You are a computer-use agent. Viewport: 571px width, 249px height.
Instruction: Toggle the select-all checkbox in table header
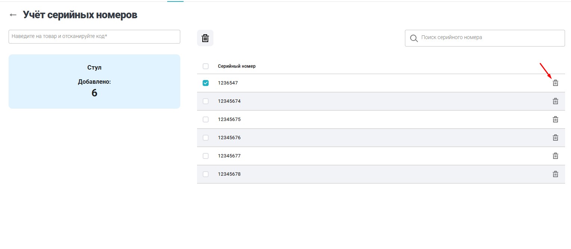[206, 66]
